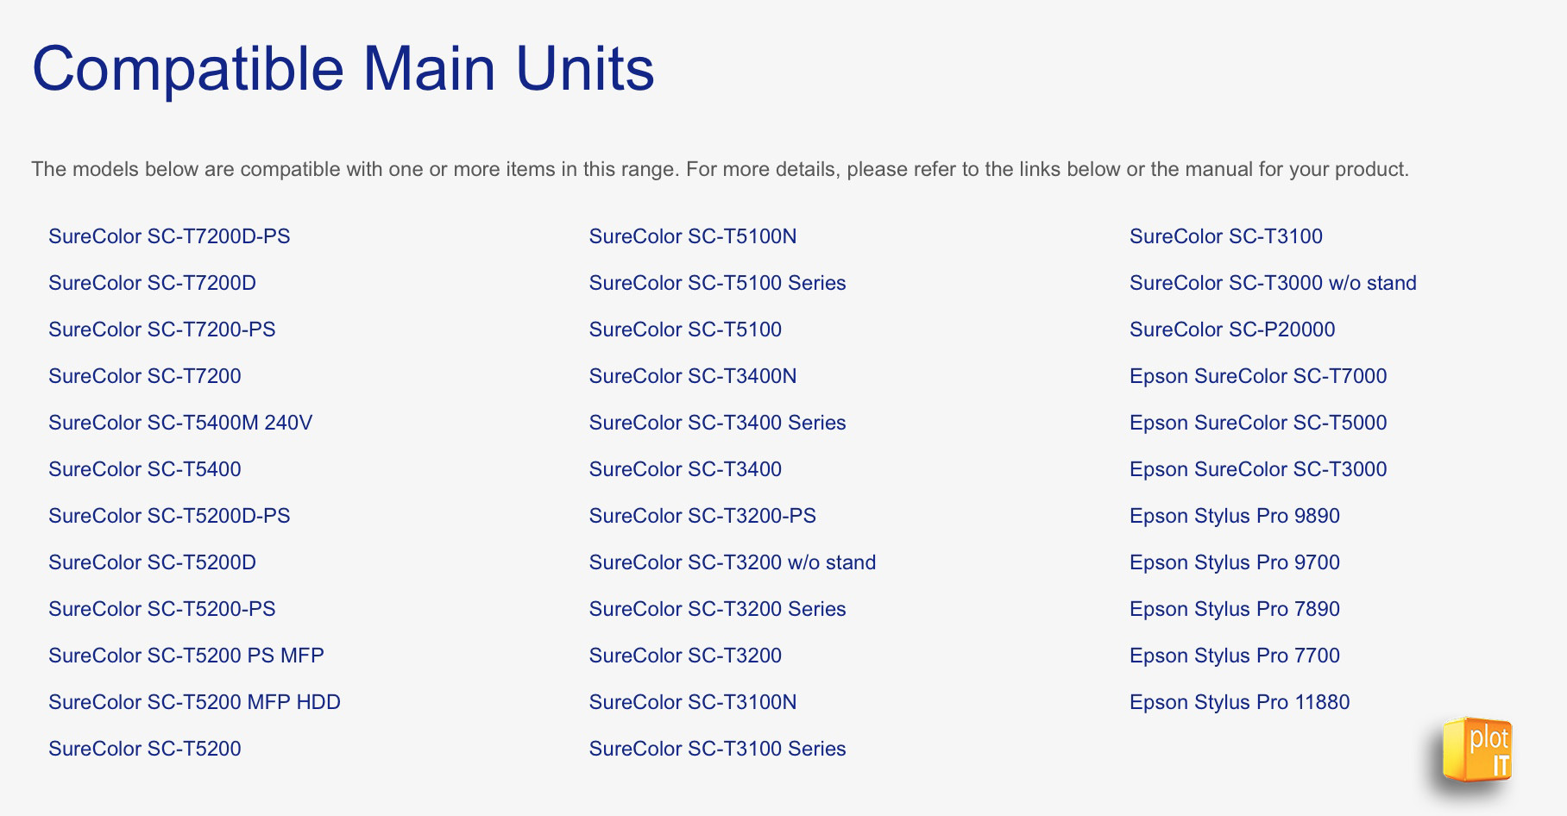Open SureColor SC-T3200 Series link
The height and width of the screenshot is (816, 1567).
(x=717, y=609)
